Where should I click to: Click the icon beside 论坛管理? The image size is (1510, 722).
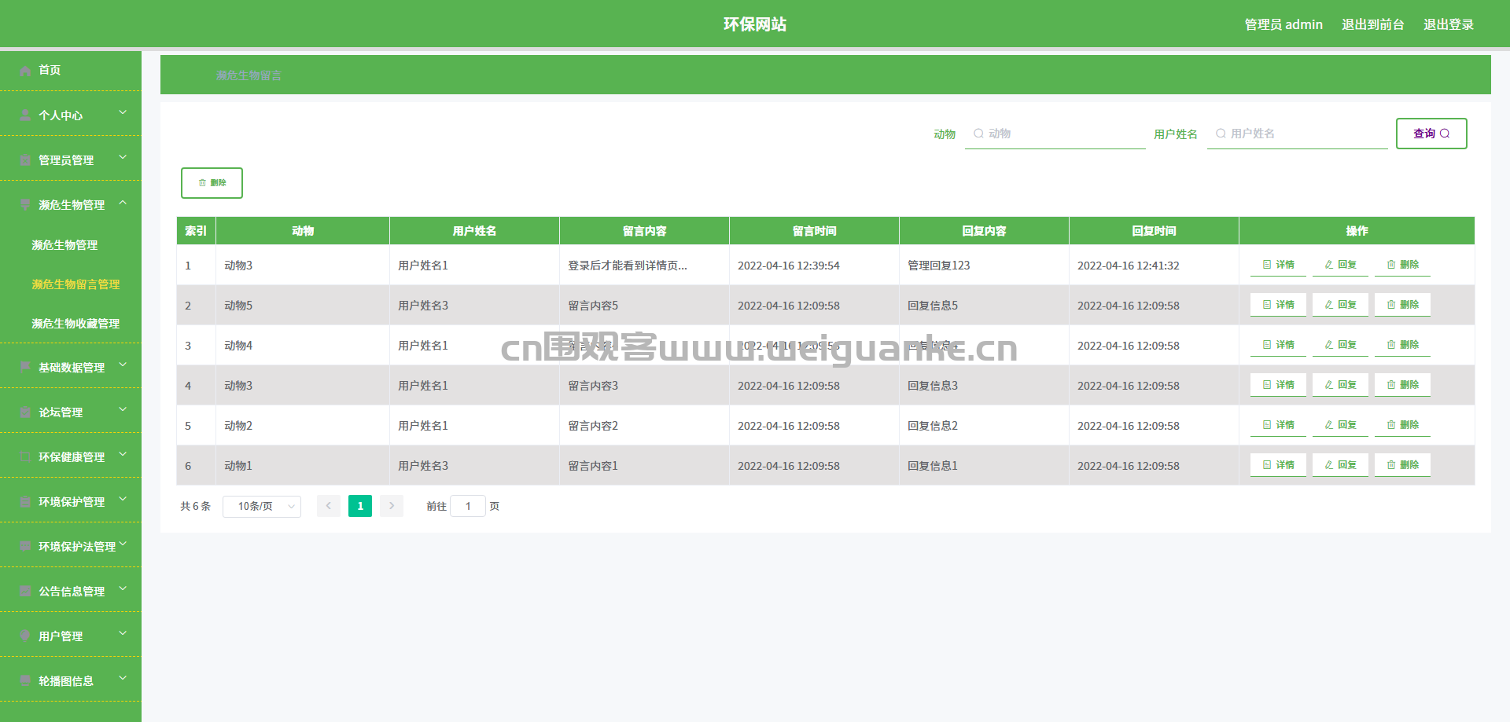25,412
